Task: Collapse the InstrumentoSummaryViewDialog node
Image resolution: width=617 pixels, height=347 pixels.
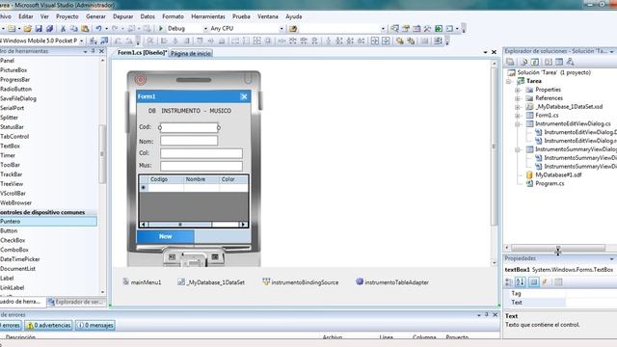Action: click(x=518, y=149)
